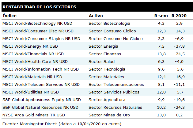Image resolution: width=193 pixels, height=128 pixels.
Task: Click the Índice column header
Action: (9, 16)
